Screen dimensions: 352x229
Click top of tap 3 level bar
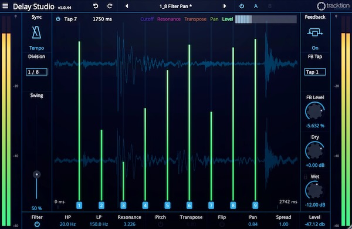(x=123, y=162)
